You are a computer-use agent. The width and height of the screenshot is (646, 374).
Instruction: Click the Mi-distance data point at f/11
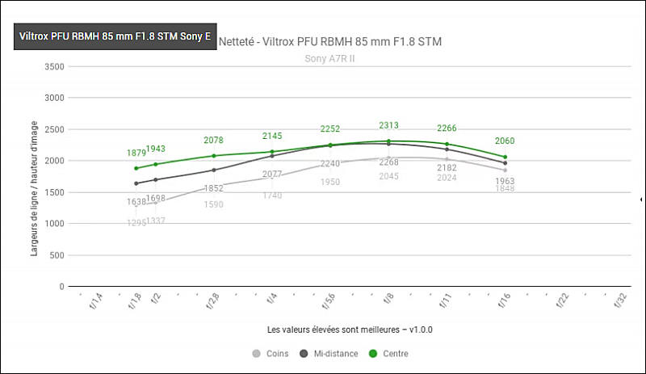447,149
